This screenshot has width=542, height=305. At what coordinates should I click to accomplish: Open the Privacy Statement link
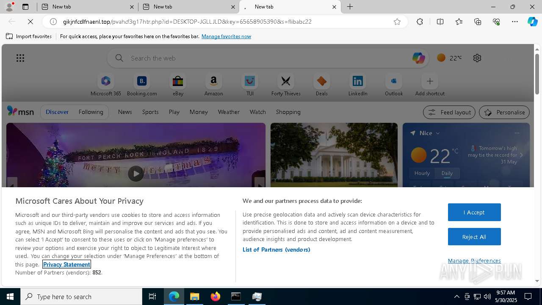(66, 264)
